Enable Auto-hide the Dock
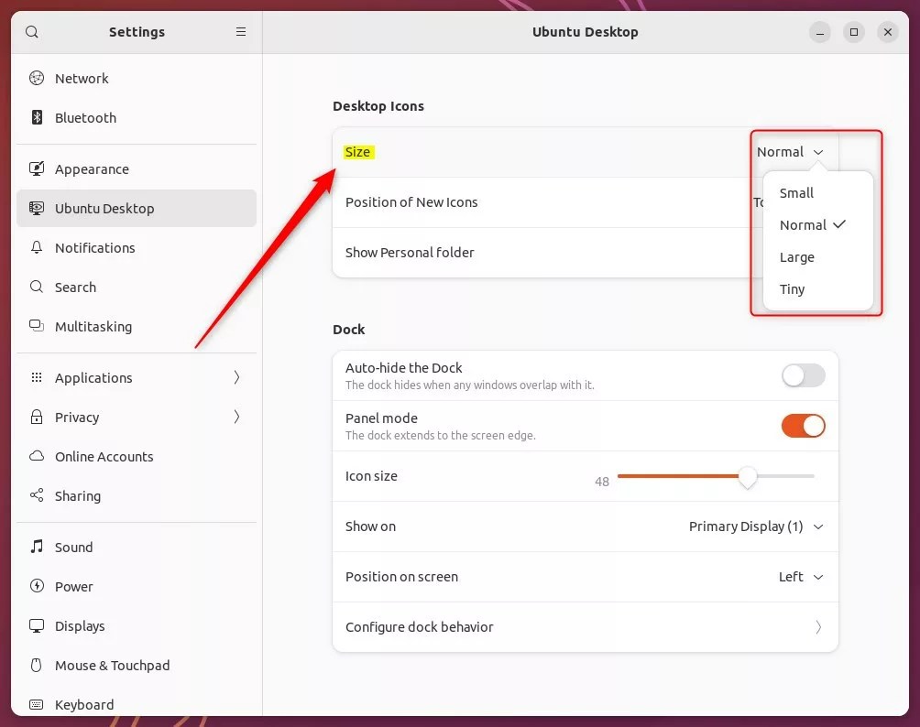The image size is (920, 727). tap(802, 375)
